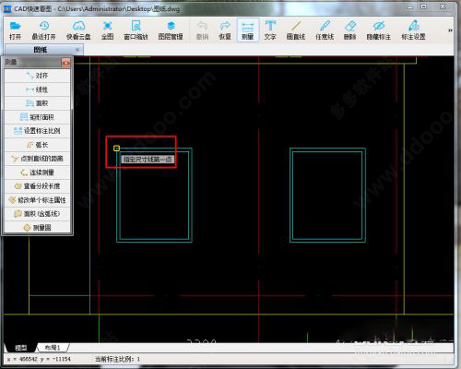461x369 pixels.
Task: Select the 文字 text tool
Action: click(270, 30)
